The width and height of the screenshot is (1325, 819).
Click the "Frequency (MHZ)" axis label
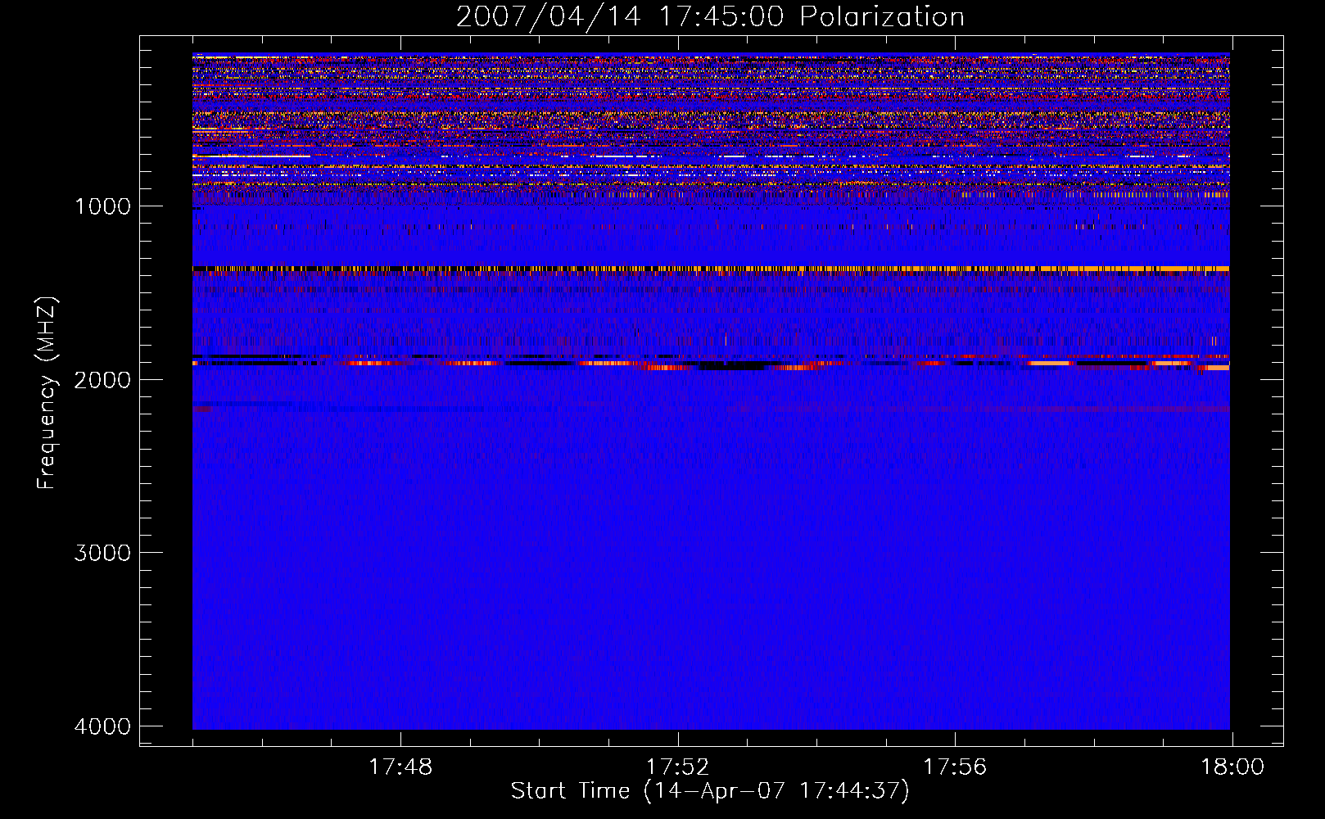(x=47, y=393)
